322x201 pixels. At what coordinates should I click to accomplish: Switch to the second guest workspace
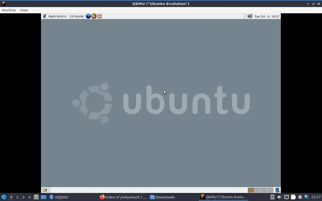pyautogui.click(x=257, y=190)
